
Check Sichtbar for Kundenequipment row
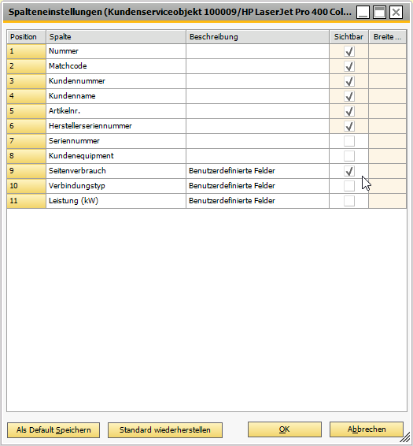pos(349,156)
